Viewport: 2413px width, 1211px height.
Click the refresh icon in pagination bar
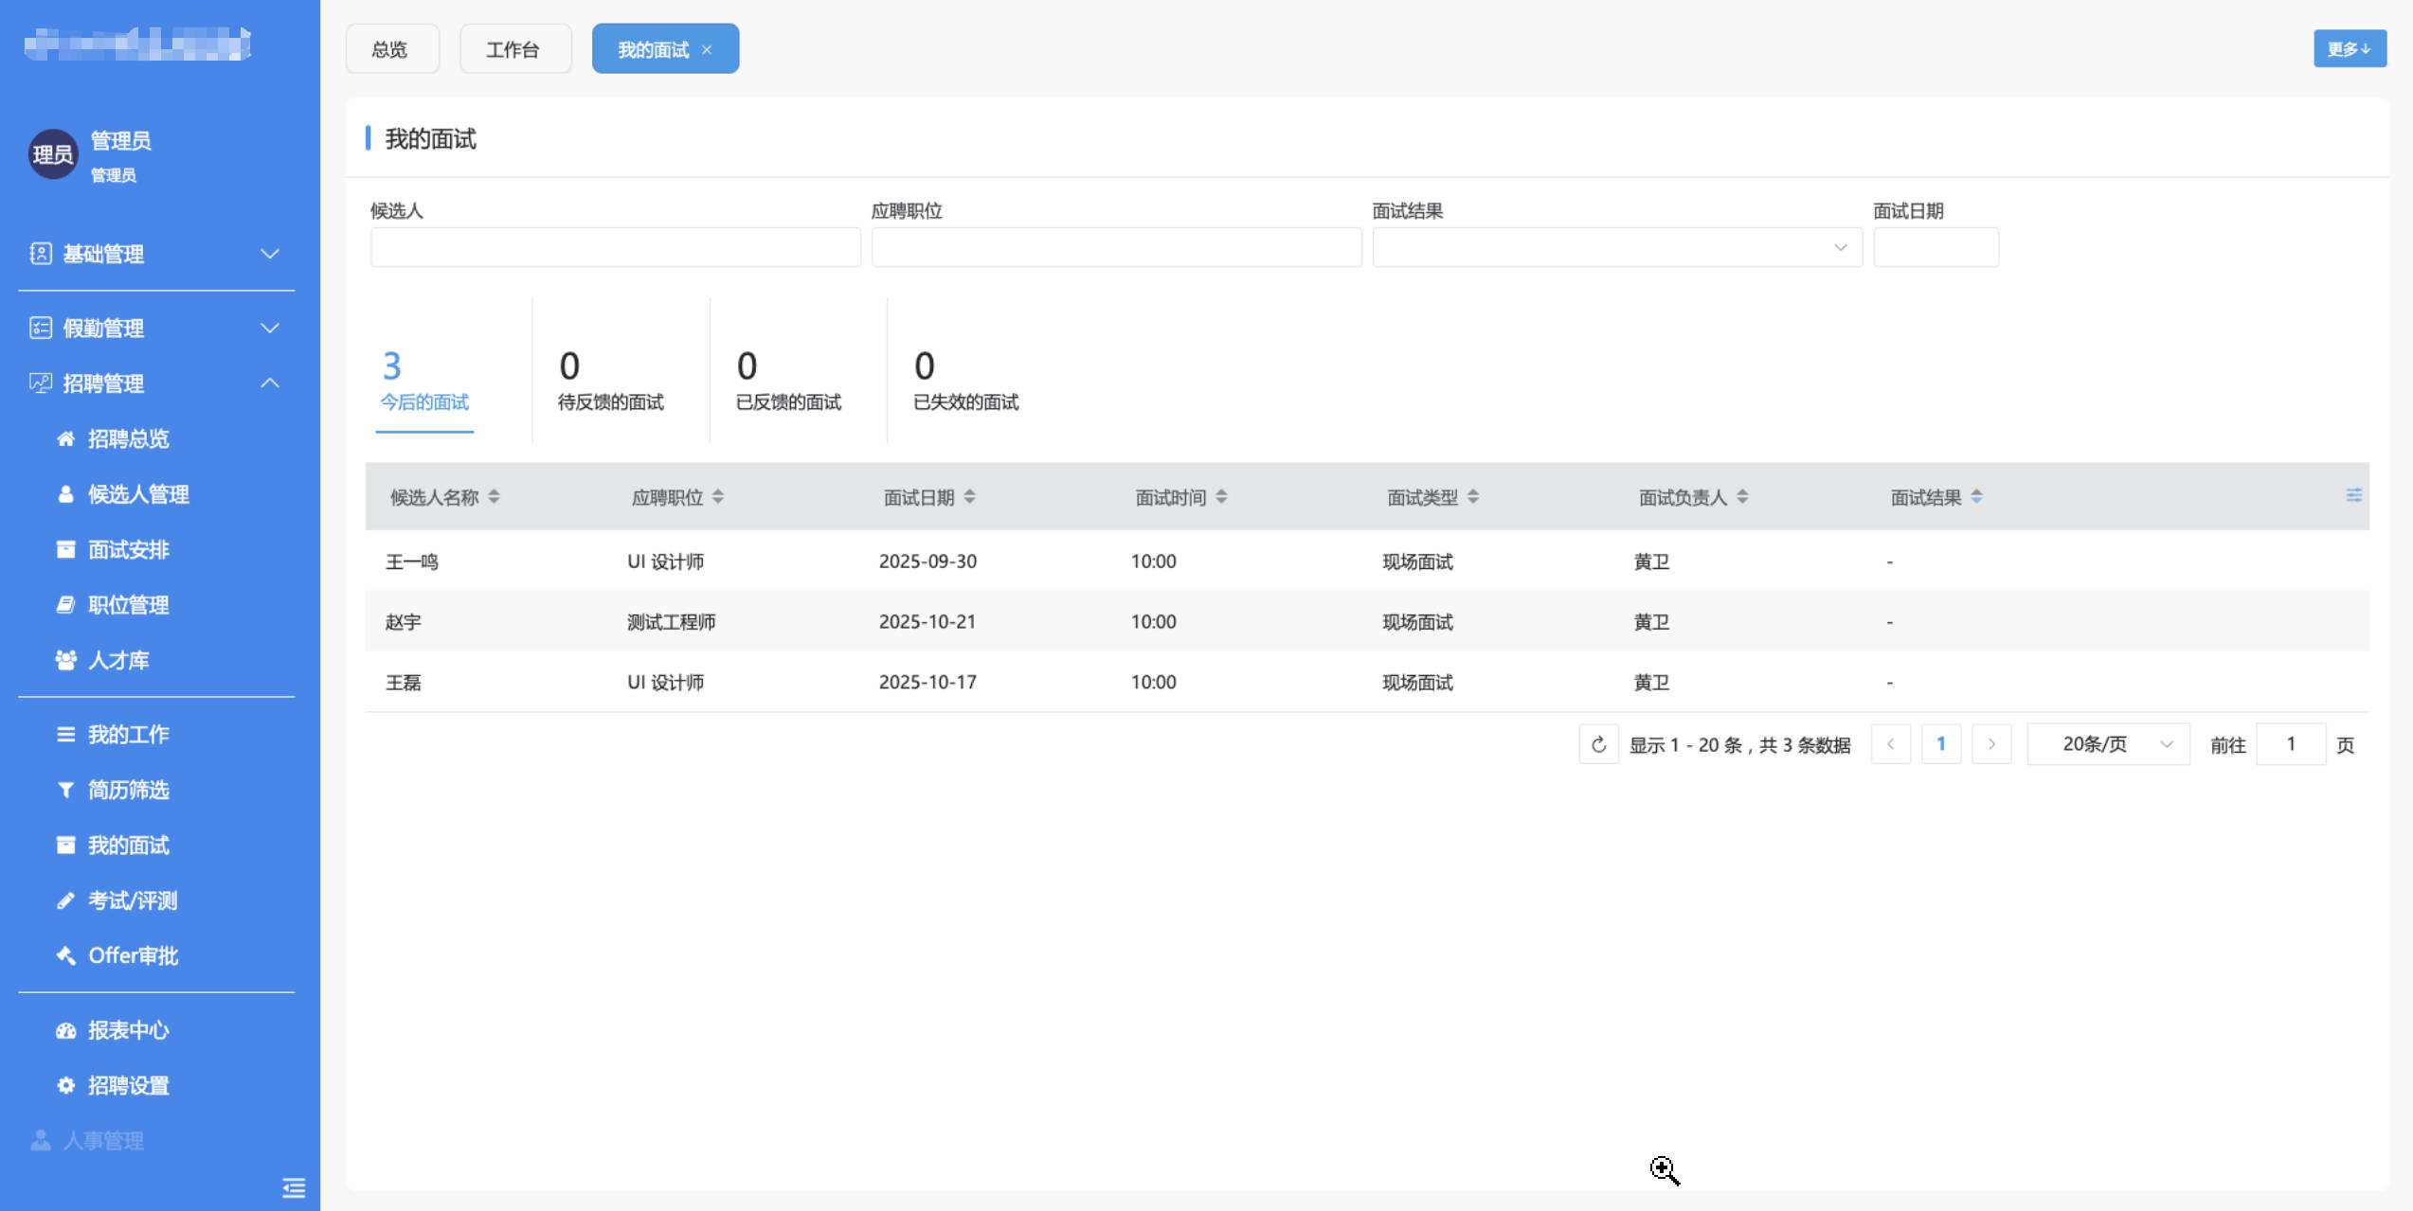click(x=1598, y=744)
